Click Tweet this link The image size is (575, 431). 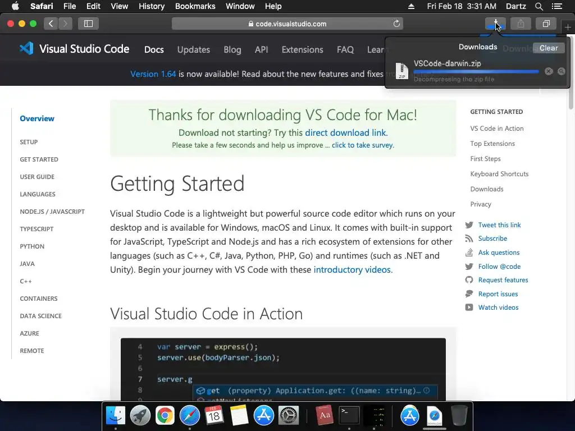click(x=499, y=225)
